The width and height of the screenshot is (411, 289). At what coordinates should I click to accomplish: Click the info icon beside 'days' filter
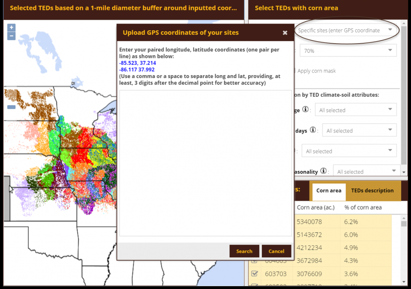click(x=313, y=130)
